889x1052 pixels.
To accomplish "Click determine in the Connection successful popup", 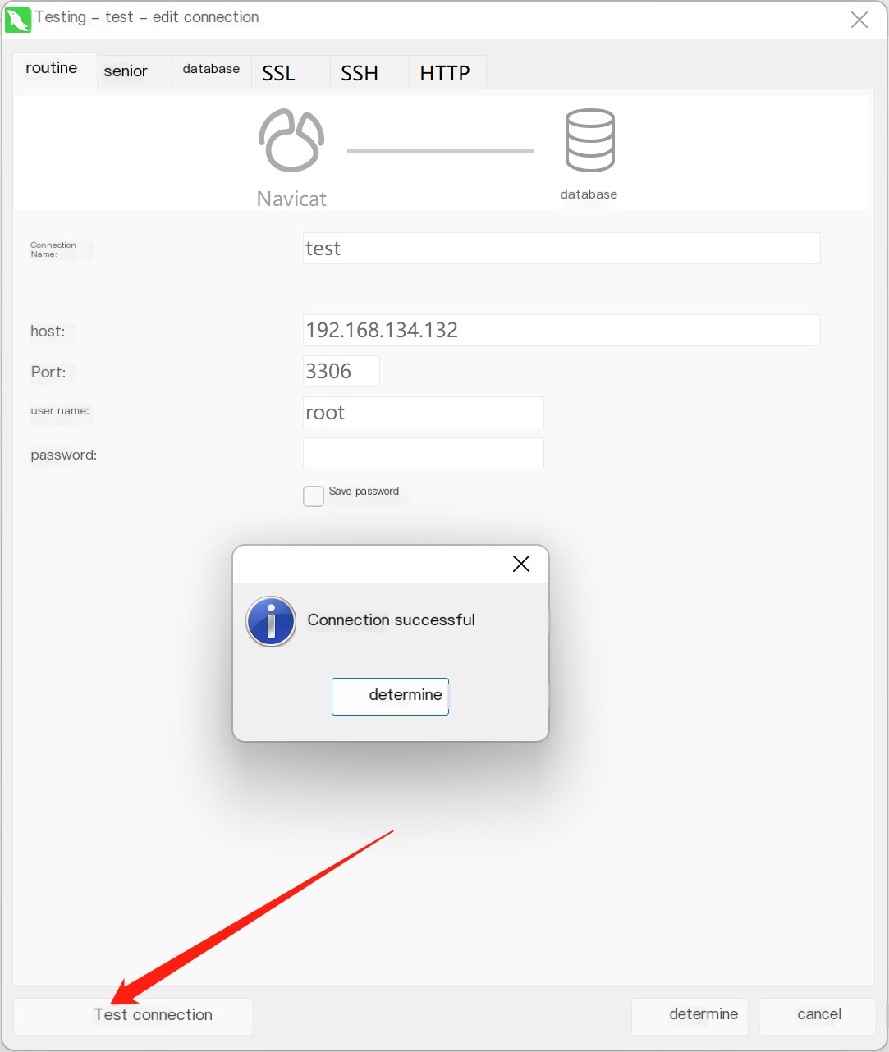I will point(390,696).
